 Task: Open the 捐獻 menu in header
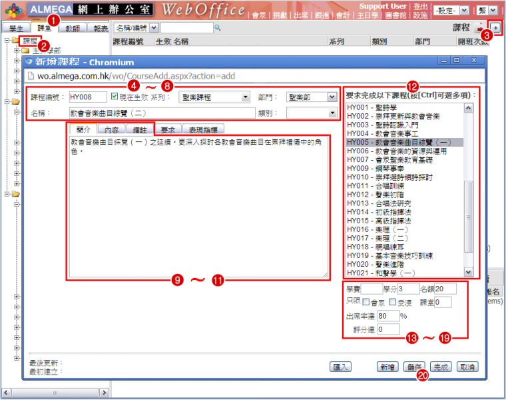point(280,15)
